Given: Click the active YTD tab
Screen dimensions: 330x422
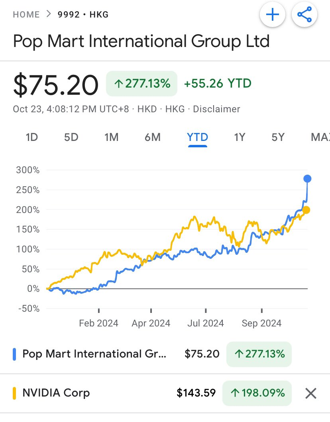Looking at the screenshot, I should [x=197, y=137].
